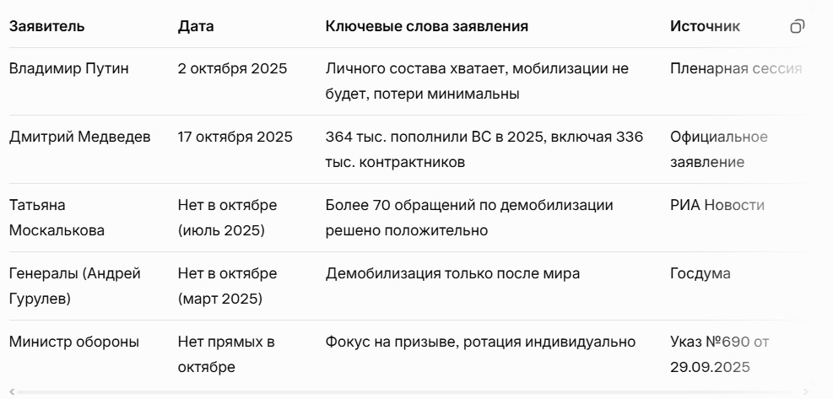Click the right scroll arrow below table
Image resolution: width=833 pixels, height=399 pixels.
point(805,392)
